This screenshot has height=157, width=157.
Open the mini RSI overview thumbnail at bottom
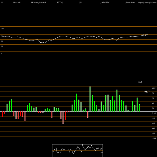point(78,150)
